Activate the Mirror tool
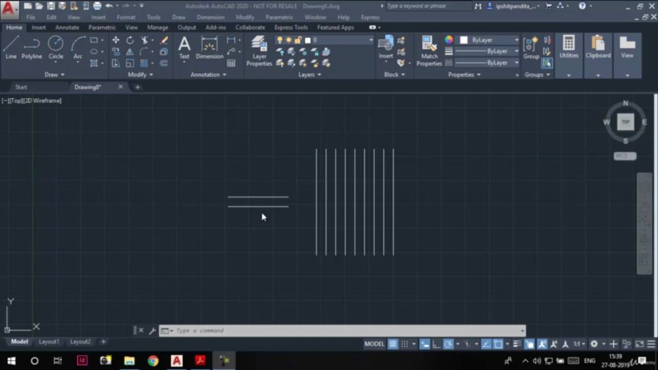 [130, 51]
